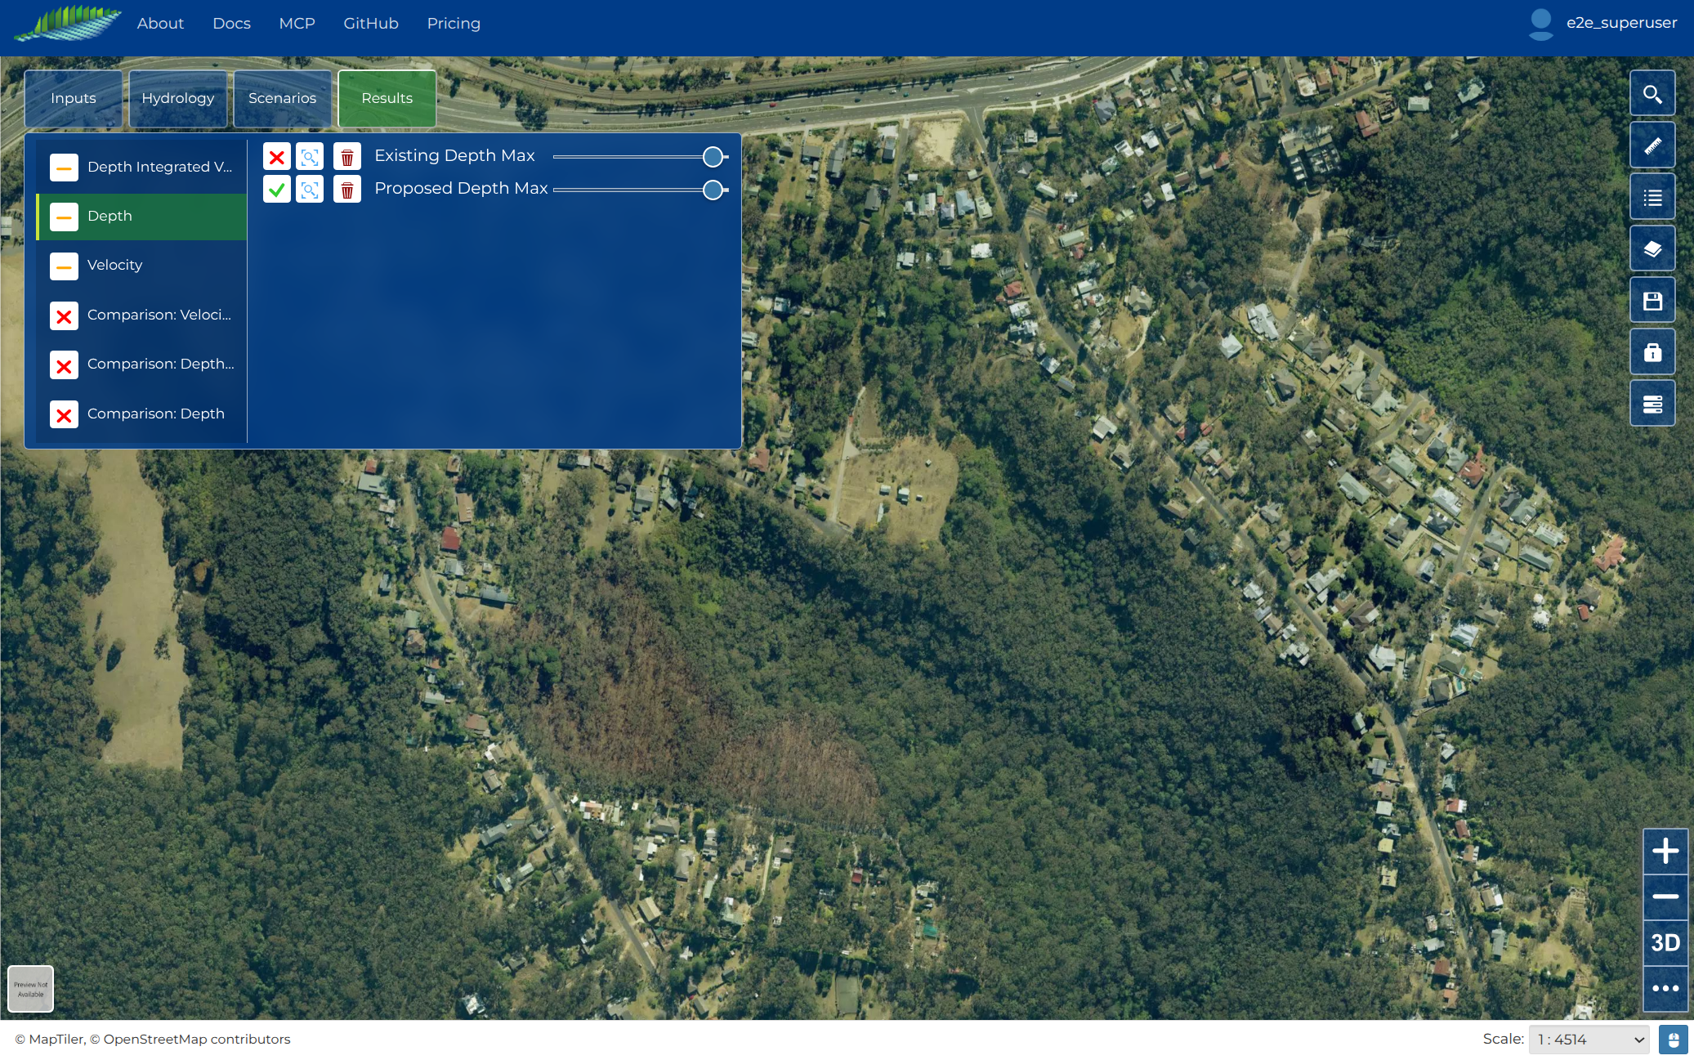Open the MCP link
This screenshot has height=1060, width=1694.
297,24
